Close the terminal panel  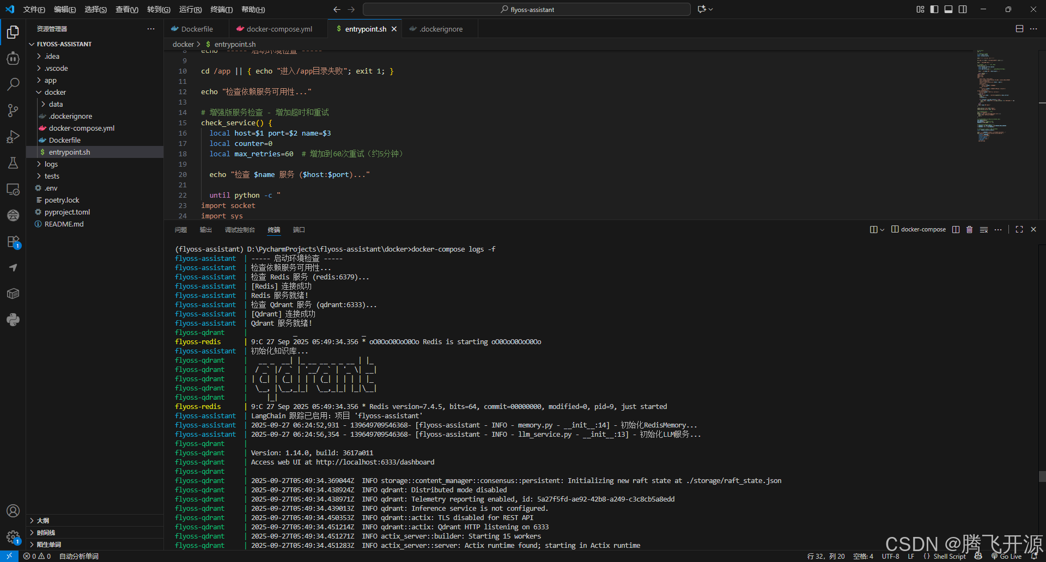1033,229
